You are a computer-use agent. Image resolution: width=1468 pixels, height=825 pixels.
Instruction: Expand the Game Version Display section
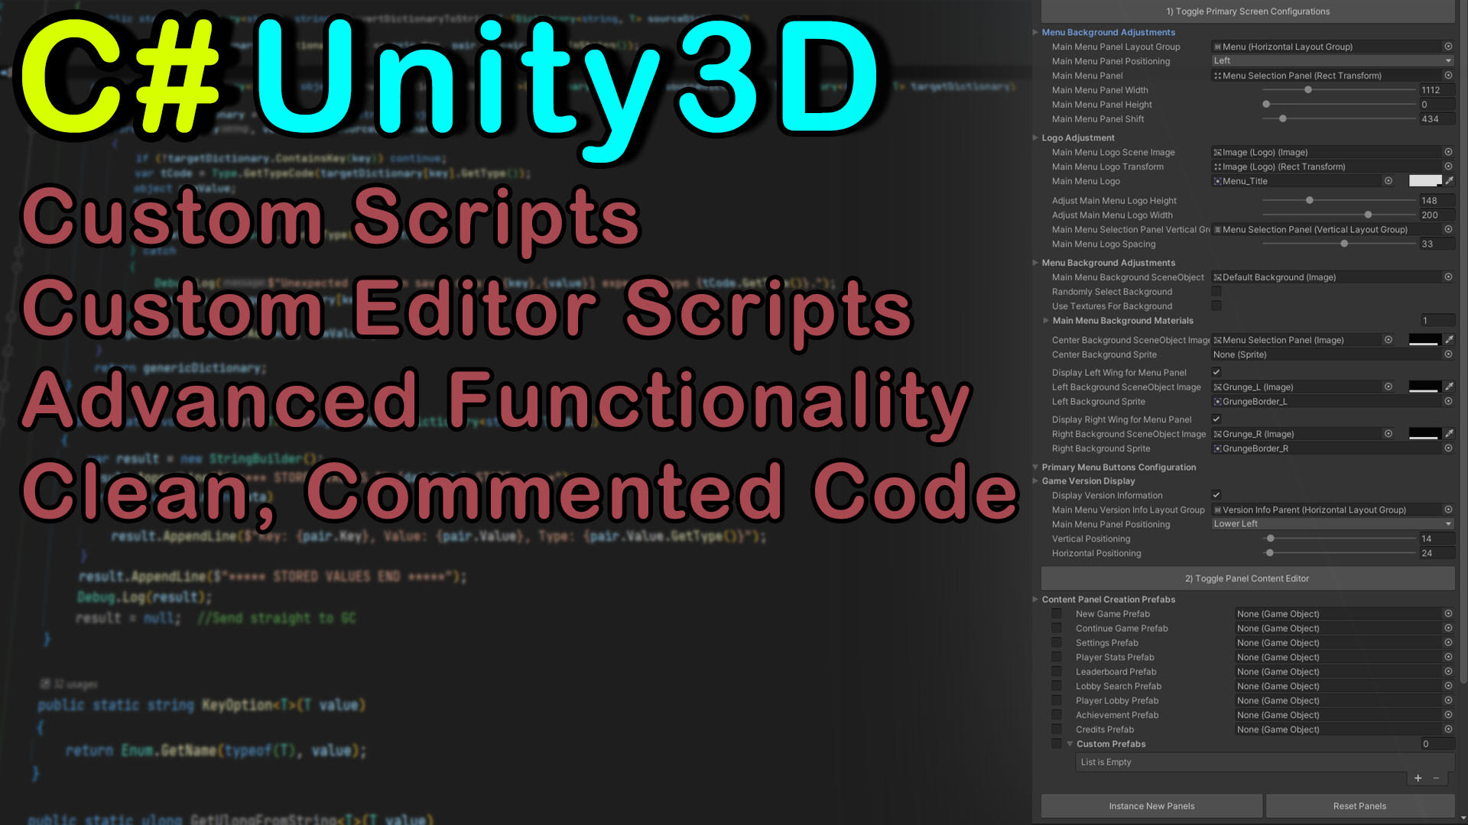[x=1035, y=481]
